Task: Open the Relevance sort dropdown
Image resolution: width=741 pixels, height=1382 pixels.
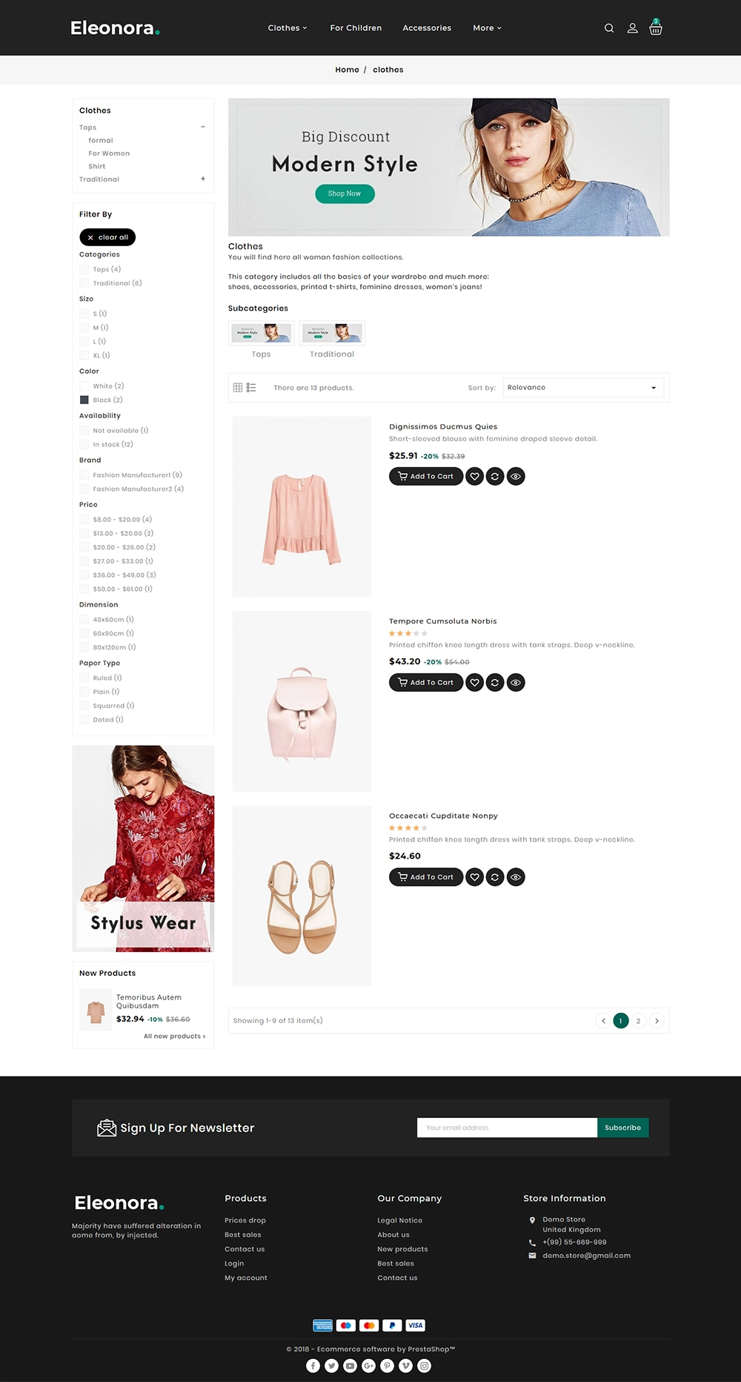Action: 583,388
